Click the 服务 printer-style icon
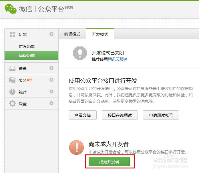Image resolution: width=199 pixels, height=173 pixels. [12, 80]
